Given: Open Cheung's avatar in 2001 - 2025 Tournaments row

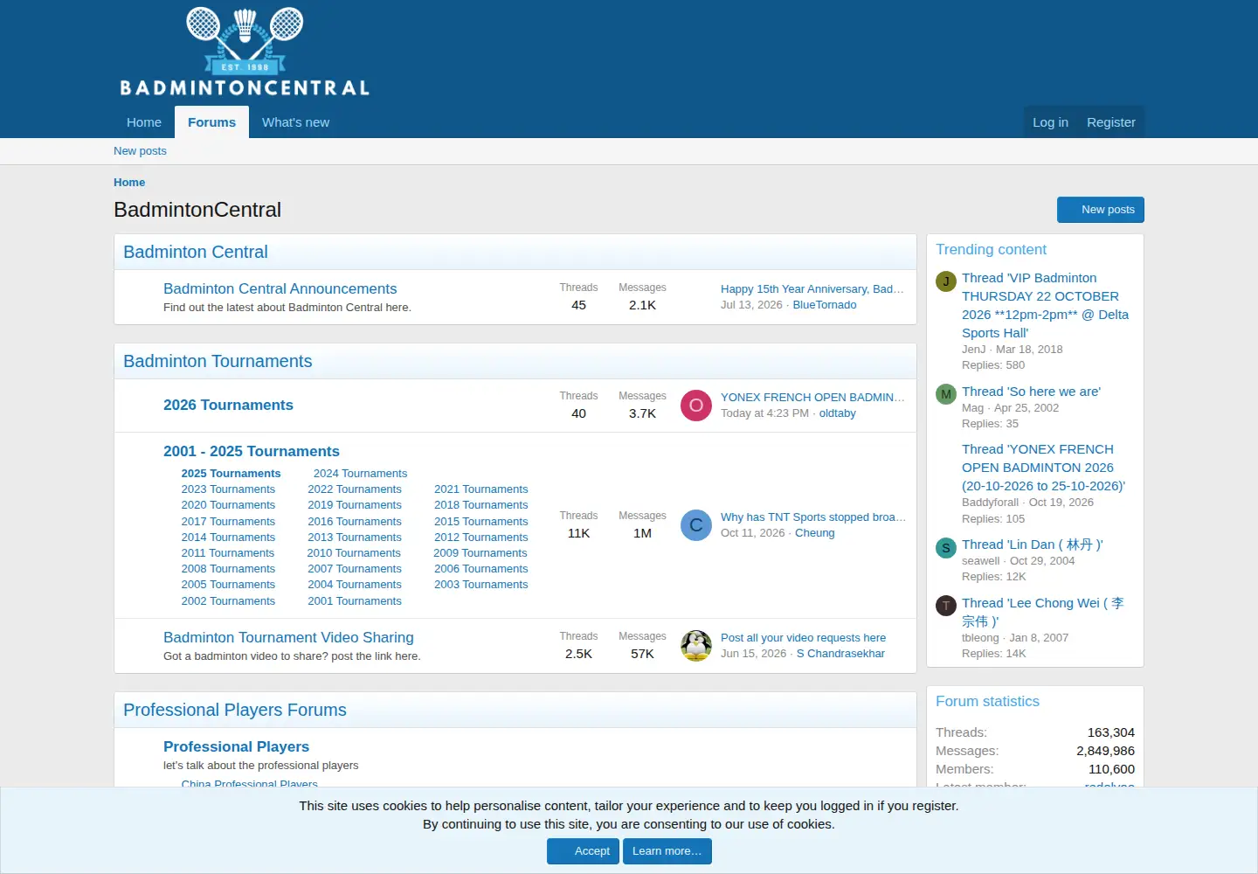Looking at the screenshot, I should point(696,525).
